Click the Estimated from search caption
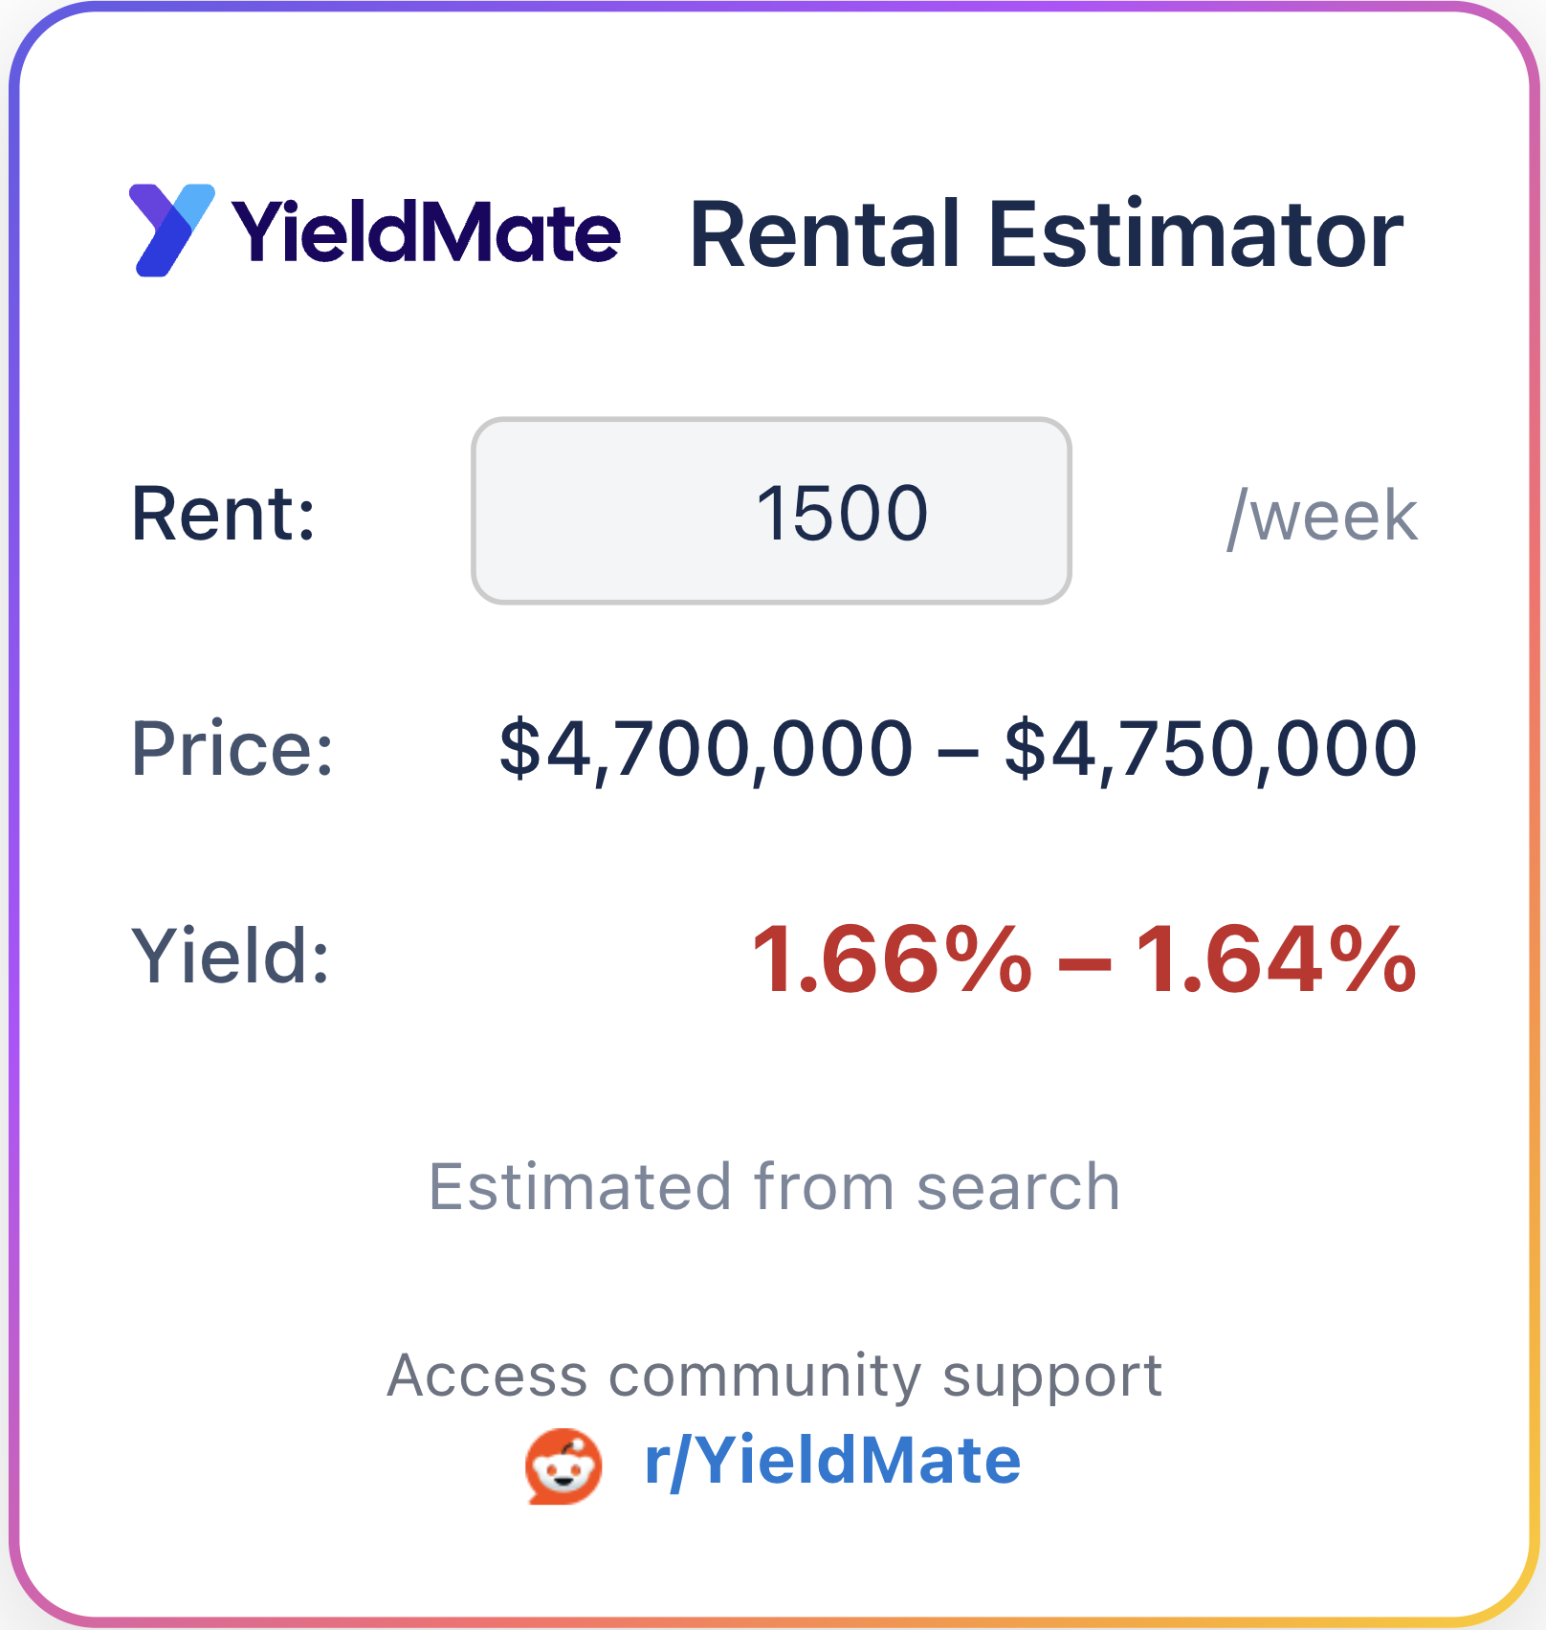The height and width of the screenshot is (1630, 1546). 773,1184
